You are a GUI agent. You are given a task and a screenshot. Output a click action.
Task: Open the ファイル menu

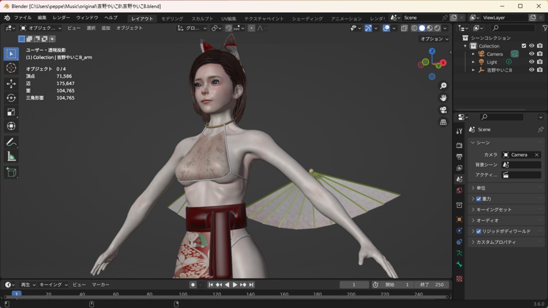click(x=22, y=18)
